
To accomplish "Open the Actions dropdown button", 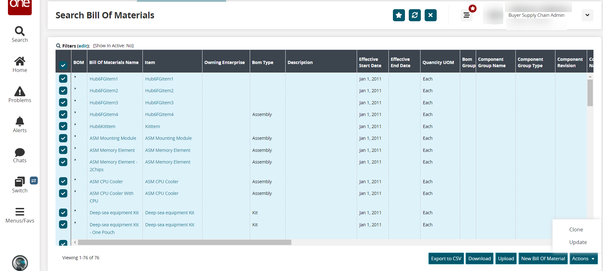I will click(583, 259).
